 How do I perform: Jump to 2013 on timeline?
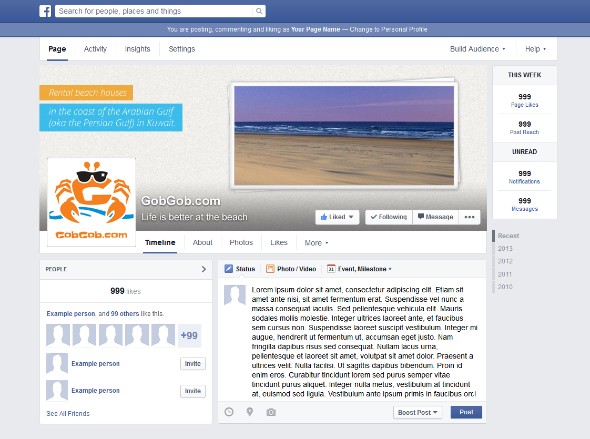[505, 249]
